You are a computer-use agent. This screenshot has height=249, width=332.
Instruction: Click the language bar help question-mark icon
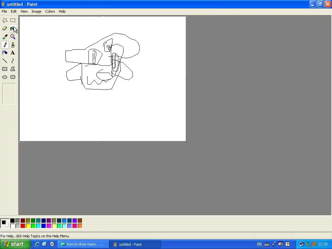[288, 244]
